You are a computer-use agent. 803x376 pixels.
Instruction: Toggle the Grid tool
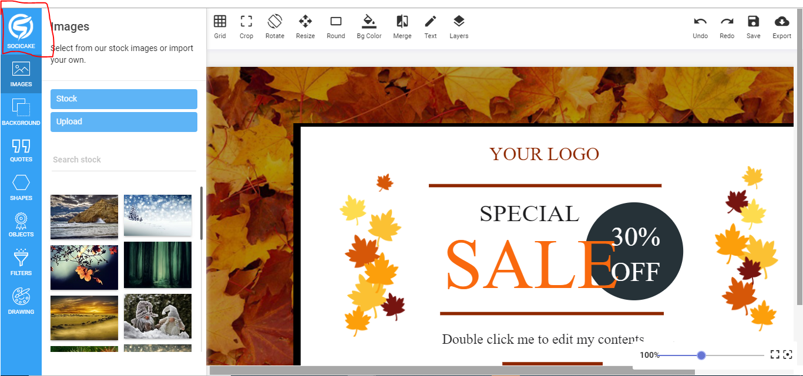[220, 27]
